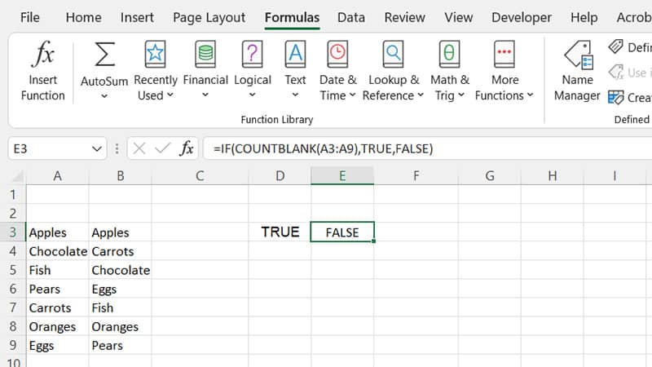This screenshot has width=652, height=367.
Task: Select column B header
Action: pyautogui.click(x=120, y=176)
